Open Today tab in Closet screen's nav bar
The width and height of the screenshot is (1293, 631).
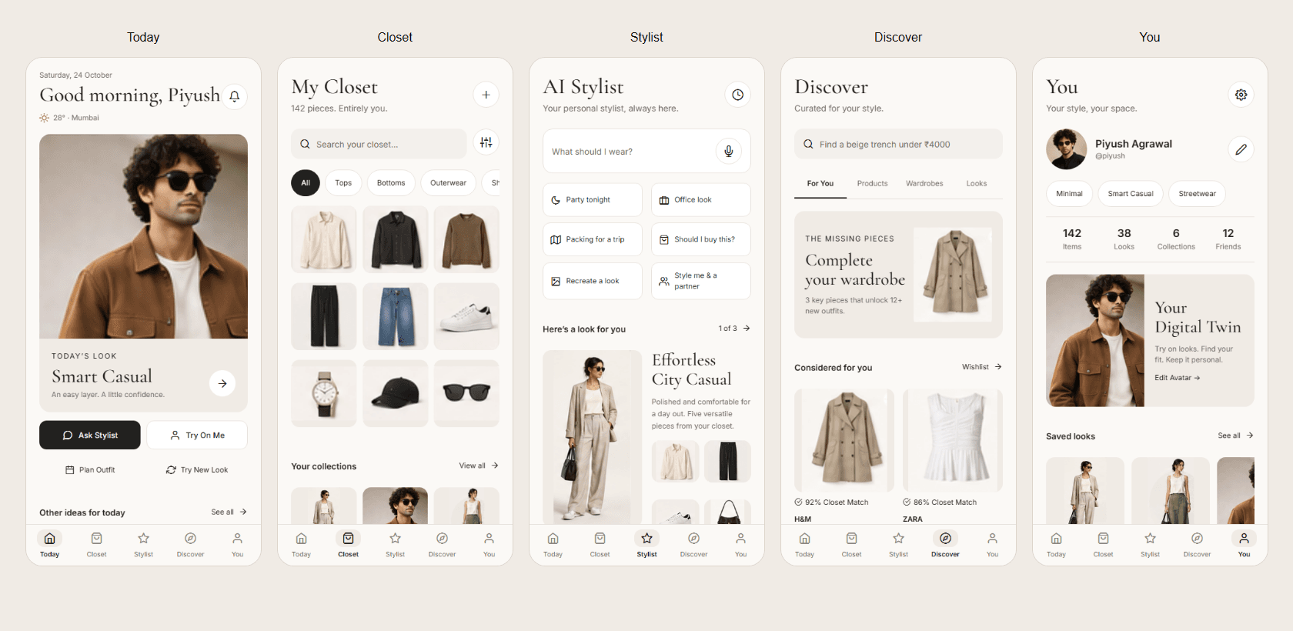[x=301, y=545]
